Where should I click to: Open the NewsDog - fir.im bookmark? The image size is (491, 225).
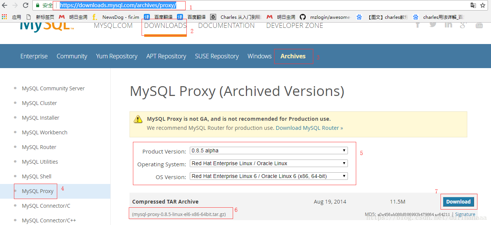116,17
